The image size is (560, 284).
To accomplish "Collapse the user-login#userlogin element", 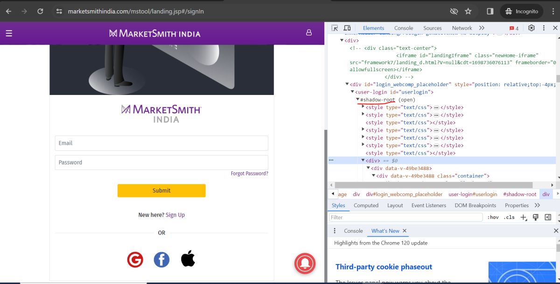I will pyautogui.click(x=352, y=92).
